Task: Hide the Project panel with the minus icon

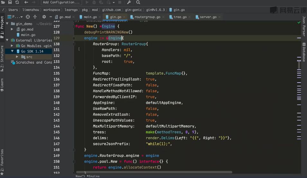Action: tap(50, 17)
